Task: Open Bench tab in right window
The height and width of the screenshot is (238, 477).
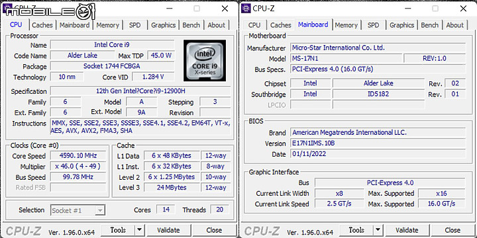Action: (430, 25)
